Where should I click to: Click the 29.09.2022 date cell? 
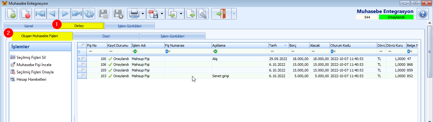pyautogui.click(x=279, y=59)
